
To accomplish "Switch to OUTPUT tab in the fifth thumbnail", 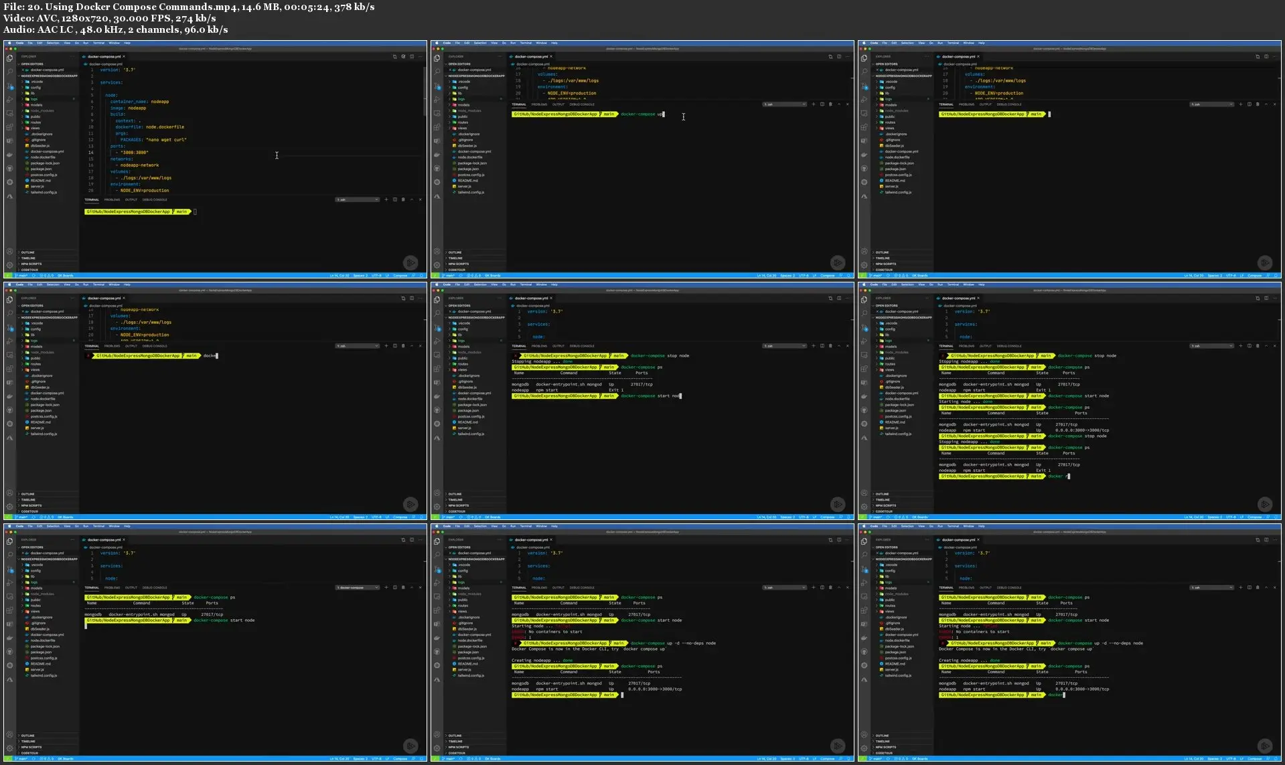I will (558, 346).
